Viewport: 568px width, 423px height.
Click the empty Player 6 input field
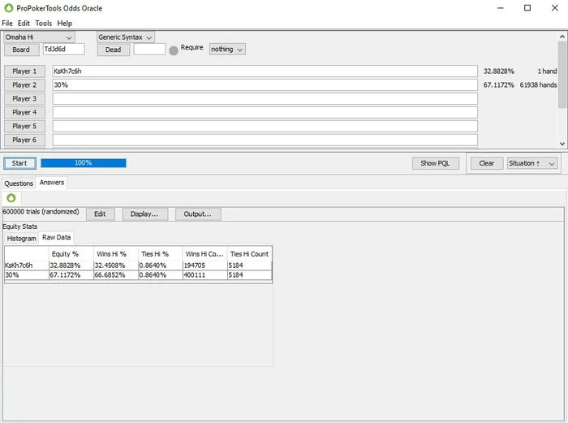click(265, 140)
